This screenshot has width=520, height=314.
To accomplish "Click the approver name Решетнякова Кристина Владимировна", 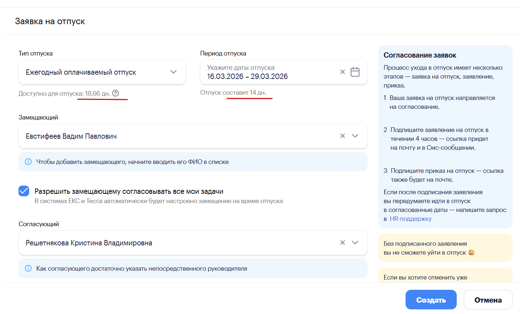I will coord(89,243).
